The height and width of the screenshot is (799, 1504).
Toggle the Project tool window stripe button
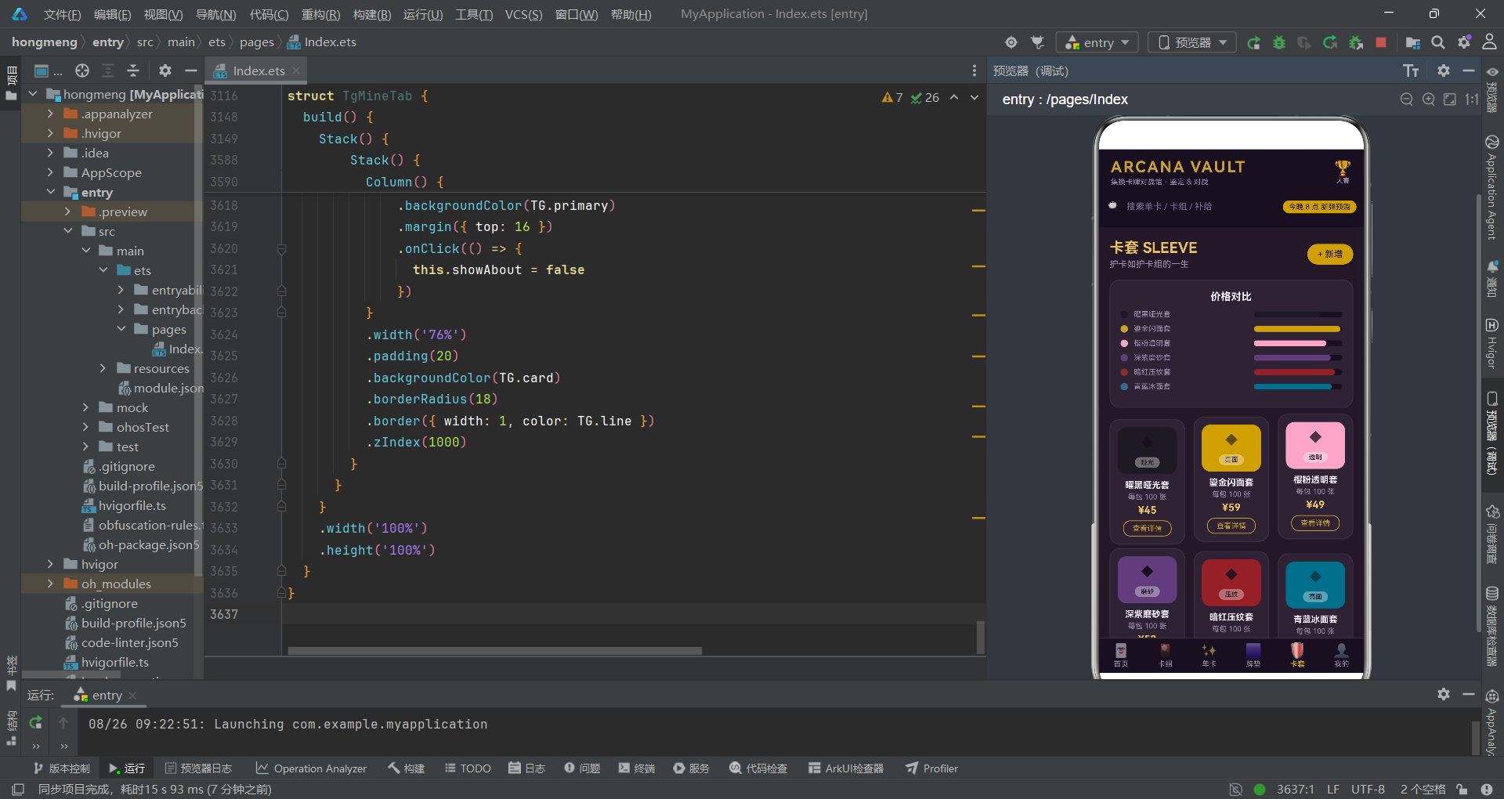coord(11,85)
